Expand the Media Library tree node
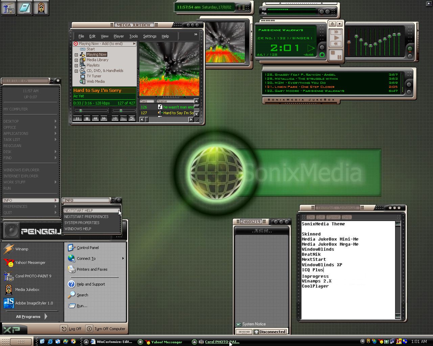This screenshot has width=433, height=346. [x=76, y=60]
